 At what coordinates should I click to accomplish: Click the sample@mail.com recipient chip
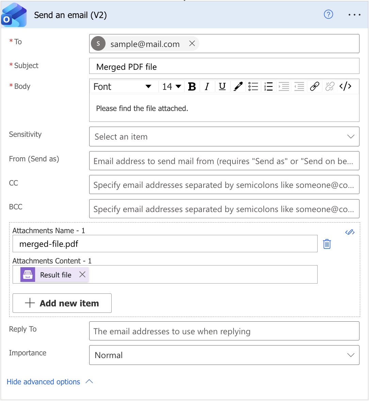(x=145, y=44)
